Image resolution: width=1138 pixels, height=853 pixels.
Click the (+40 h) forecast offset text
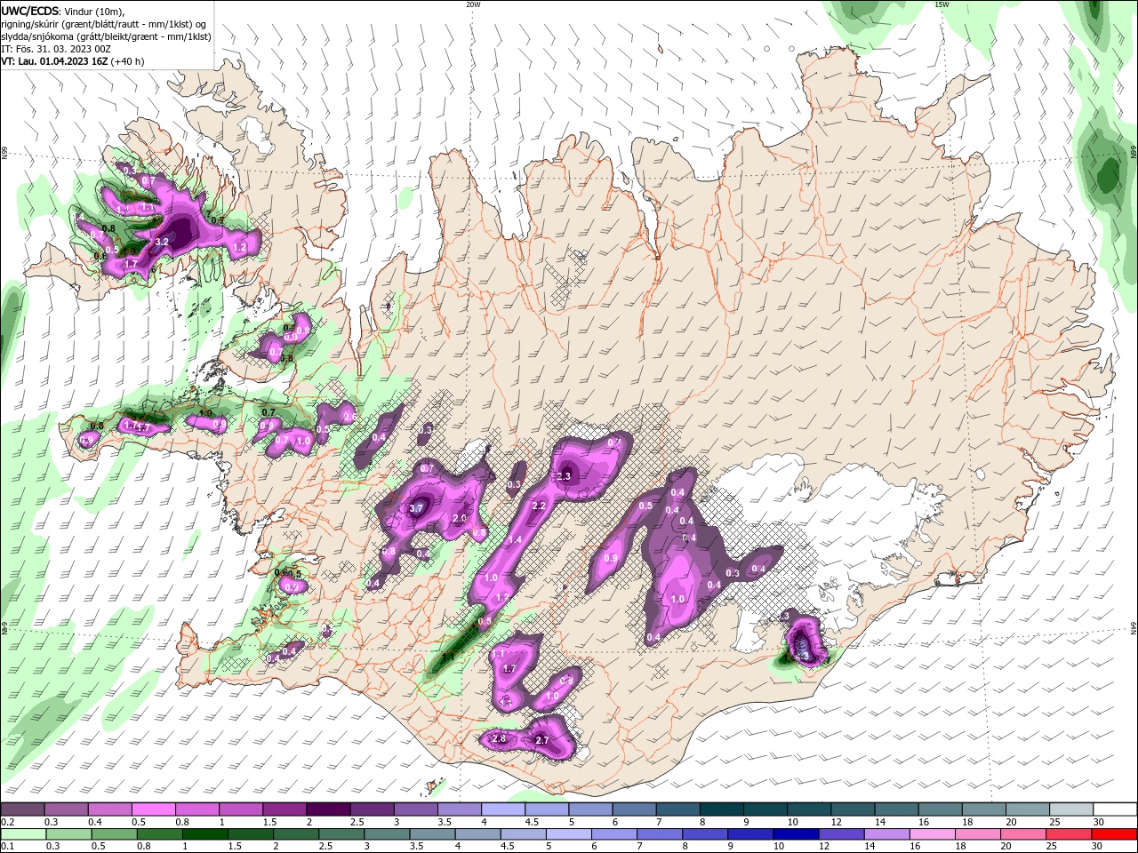click(x=128, y=61)
